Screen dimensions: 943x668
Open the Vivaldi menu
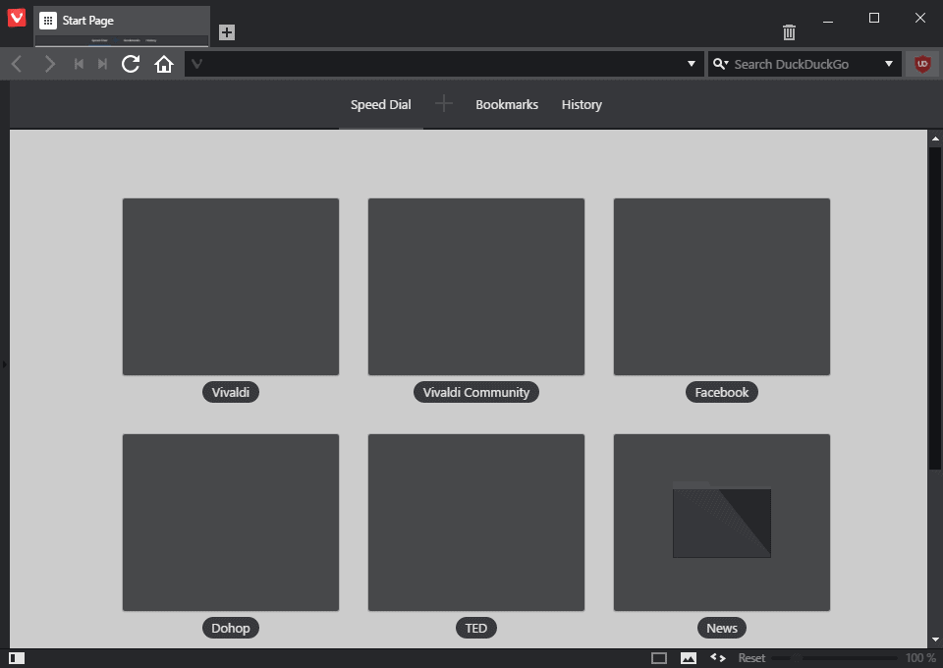[x=15, y=17]
